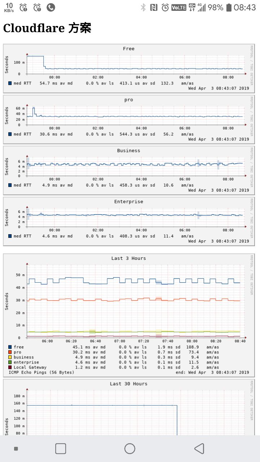The image size is (260, 462).
Task: Open the Last 3 Hours graph
Action: coord(129,315)
